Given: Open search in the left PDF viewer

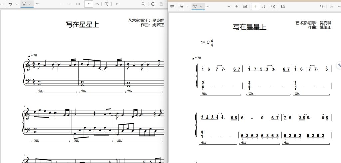Looking at the screenshot, I should click(143, 4).
